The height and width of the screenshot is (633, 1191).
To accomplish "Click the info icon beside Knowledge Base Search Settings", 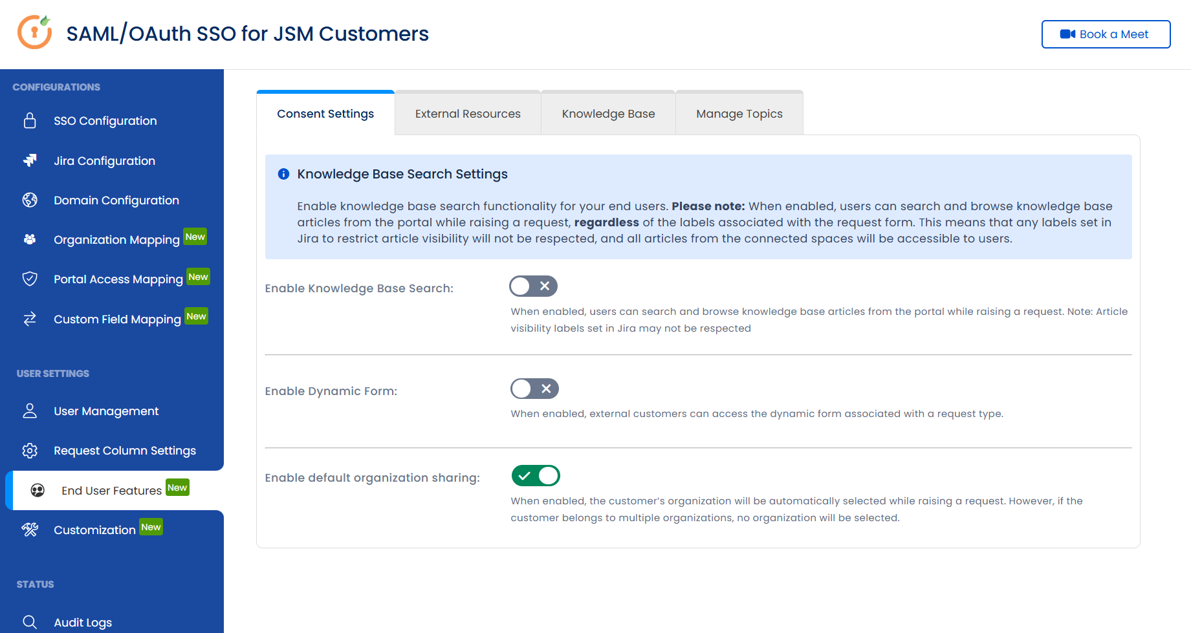I will click(283, 174).
